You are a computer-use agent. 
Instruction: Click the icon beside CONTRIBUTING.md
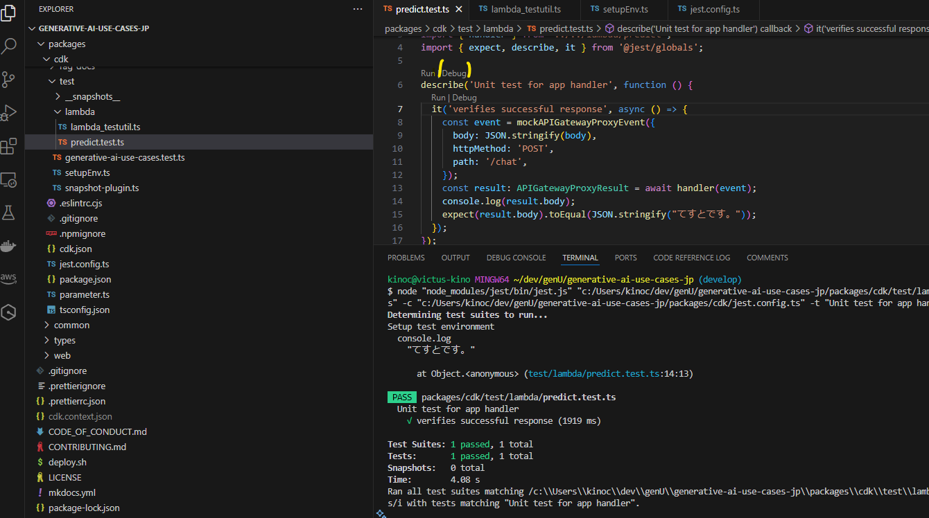click(40, 447)
